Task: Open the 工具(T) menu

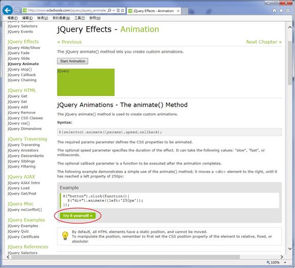Action: (x=79, y=18)
